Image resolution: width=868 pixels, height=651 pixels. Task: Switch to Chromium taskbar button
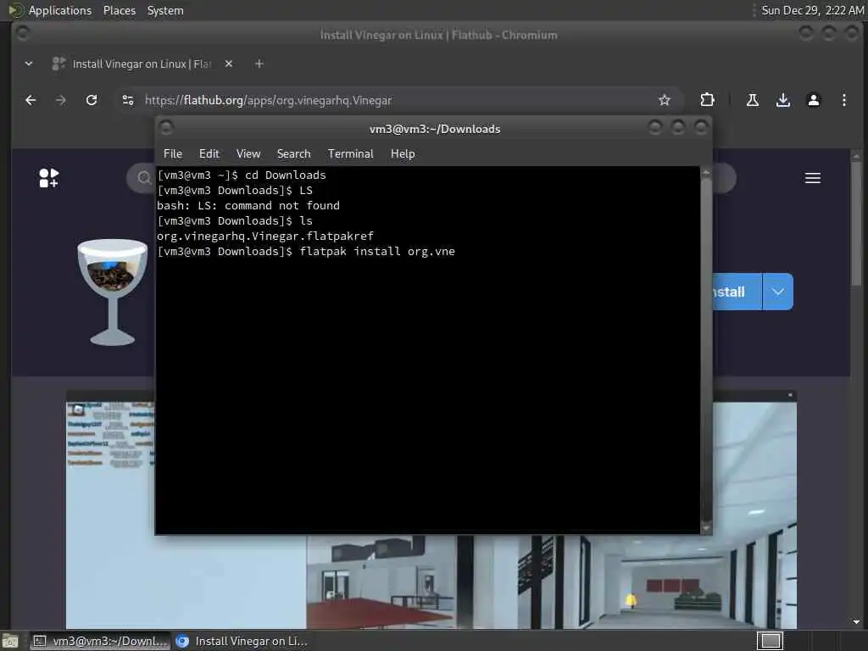242,641
